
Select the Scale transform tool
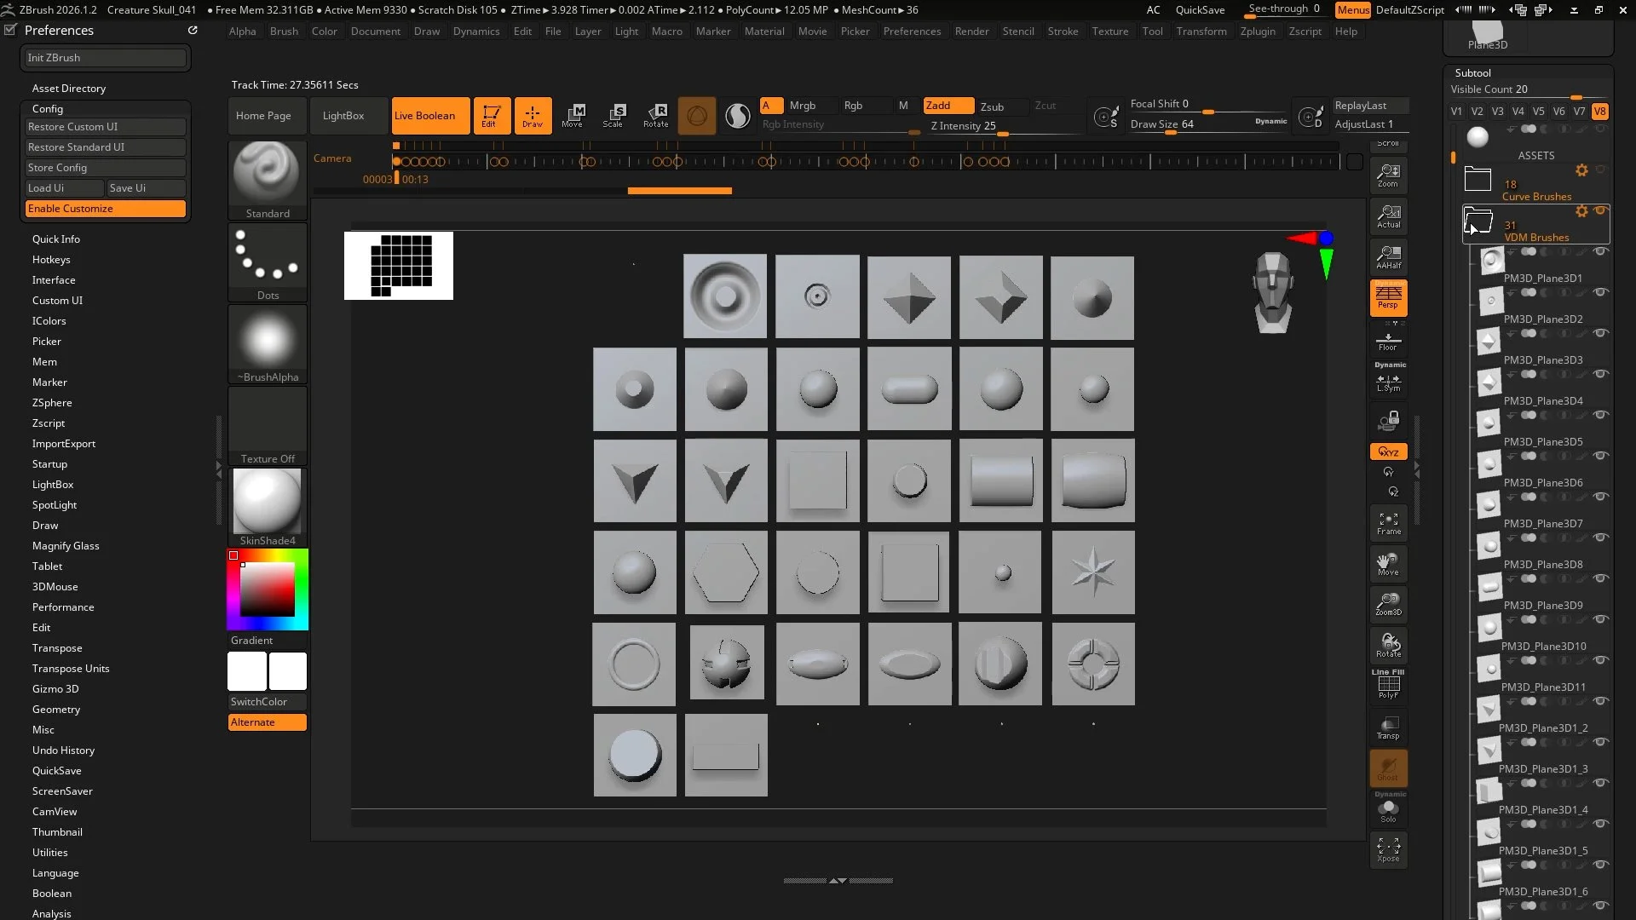(x=613, y=115)
